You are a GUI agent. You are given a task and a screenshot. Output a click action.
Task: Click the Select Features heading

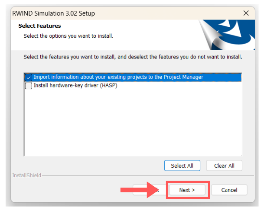click(x=39, y=26)
